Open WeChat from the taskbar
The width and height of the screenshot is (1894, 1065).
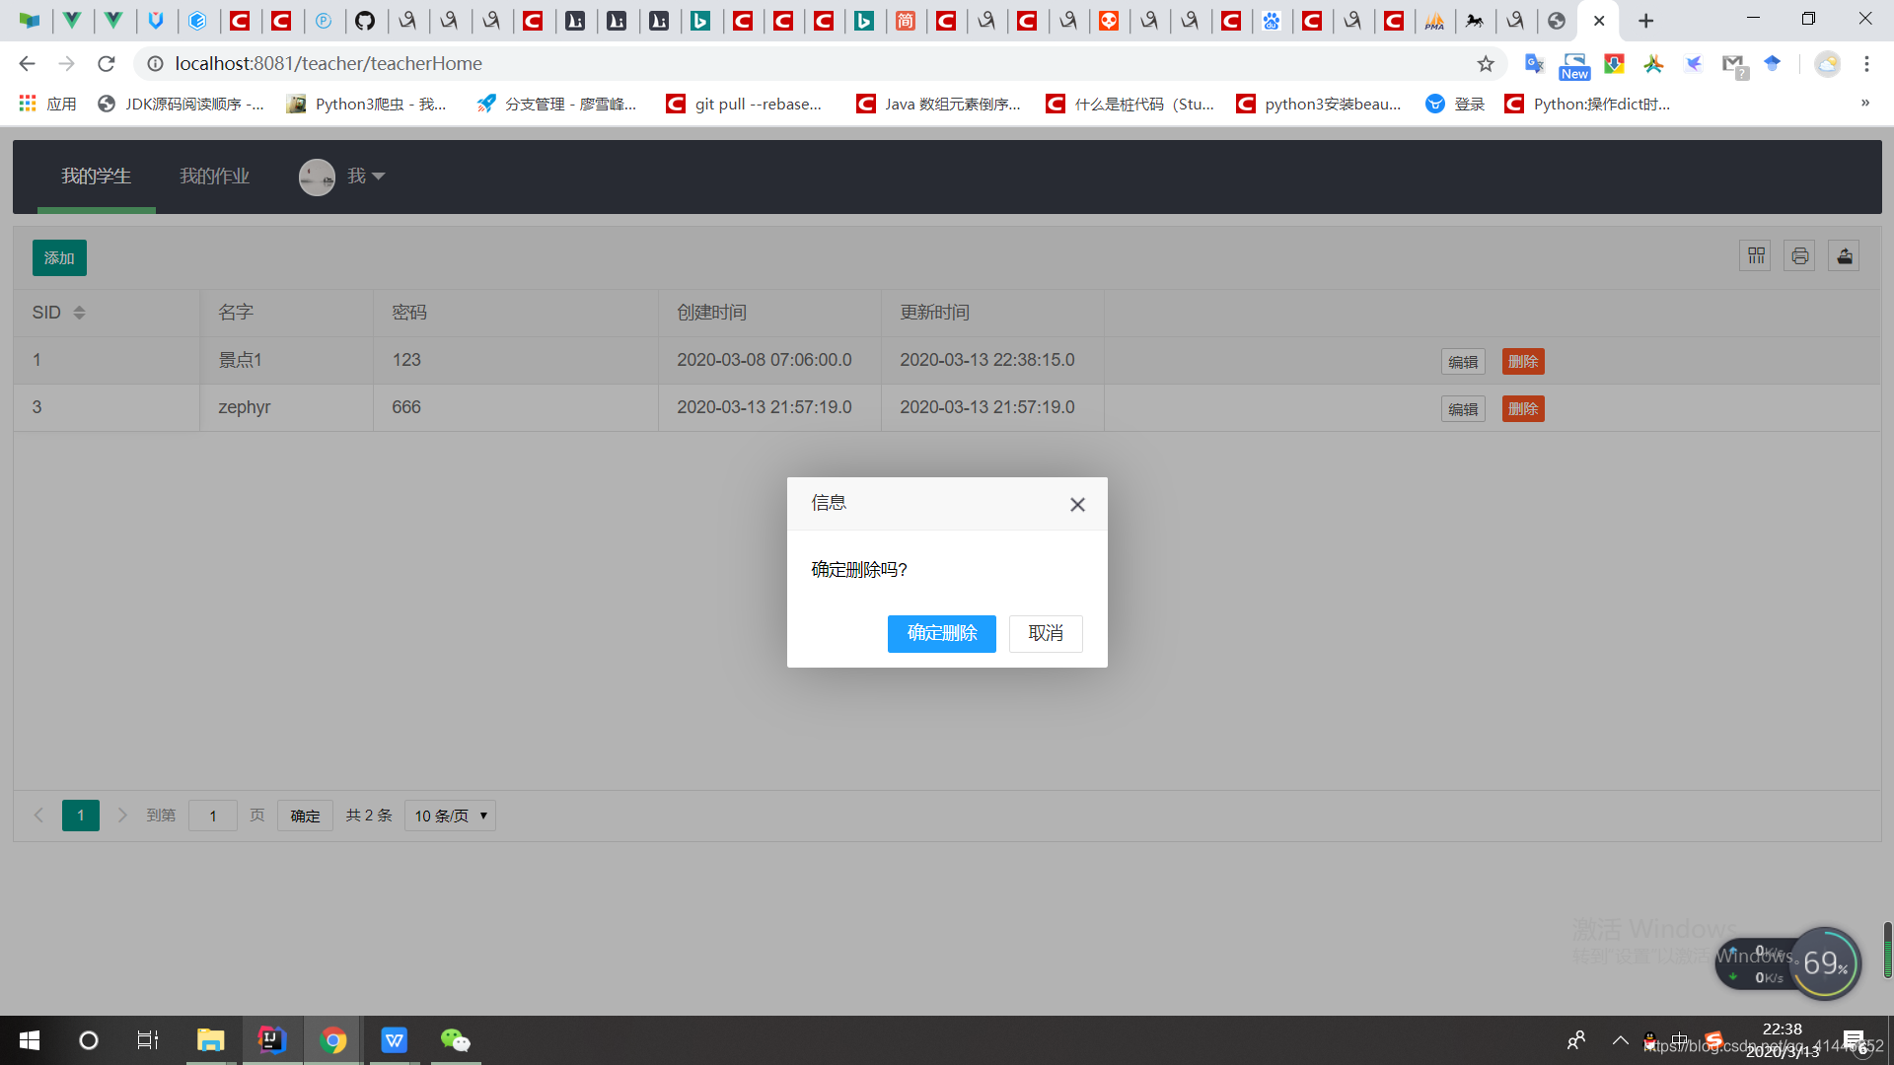455,1040
